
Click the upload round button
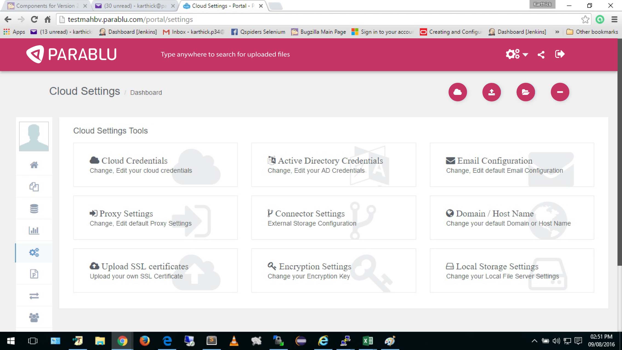[492, 92]
